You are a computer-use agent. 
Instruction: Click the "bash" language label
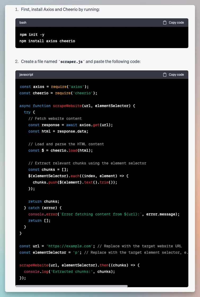coord(23,23)
